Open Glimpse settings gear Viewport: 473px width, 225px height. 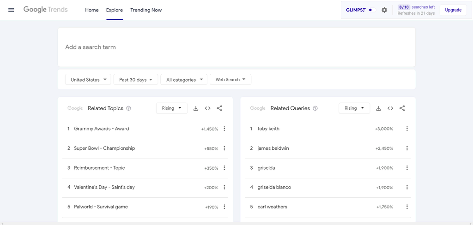[x=384, y=10]
